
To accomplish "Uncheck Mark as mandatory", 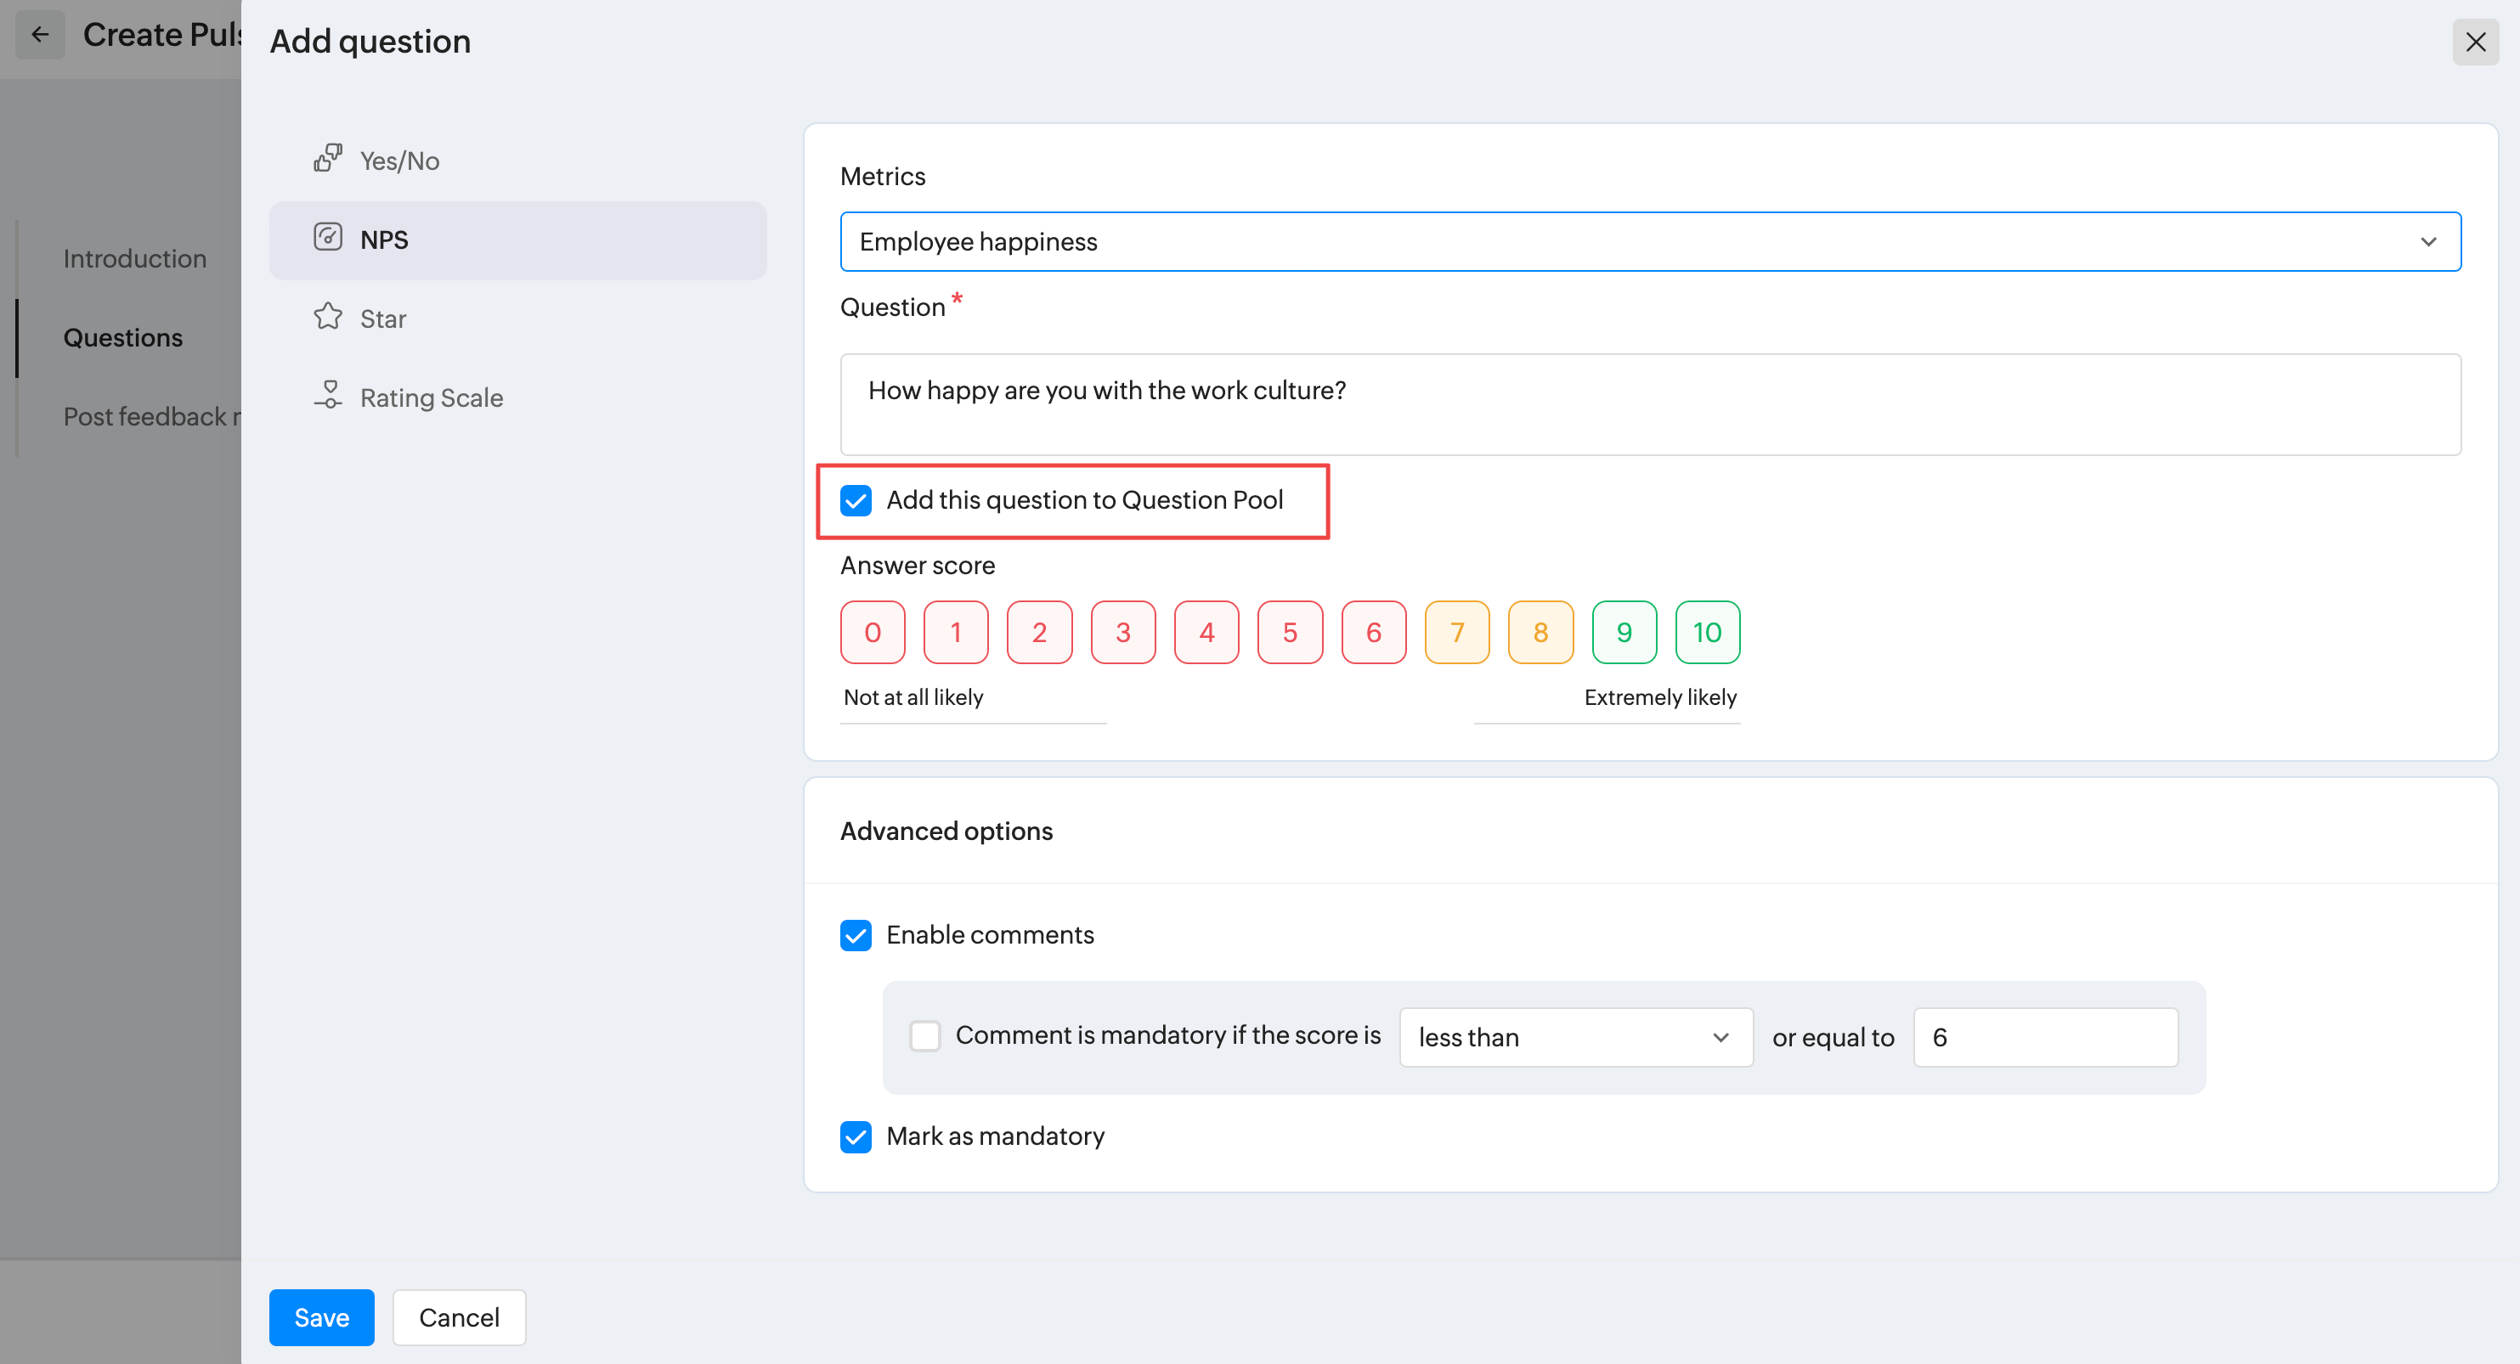I will point(856,1137).
